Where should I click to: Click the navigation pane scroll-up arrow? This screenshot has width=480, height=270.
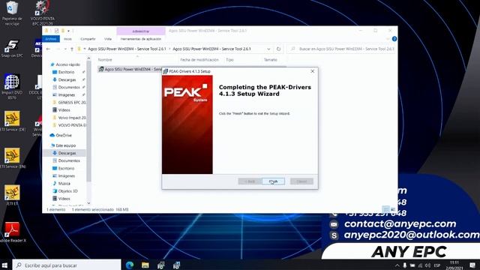click(x=88, y=58)
